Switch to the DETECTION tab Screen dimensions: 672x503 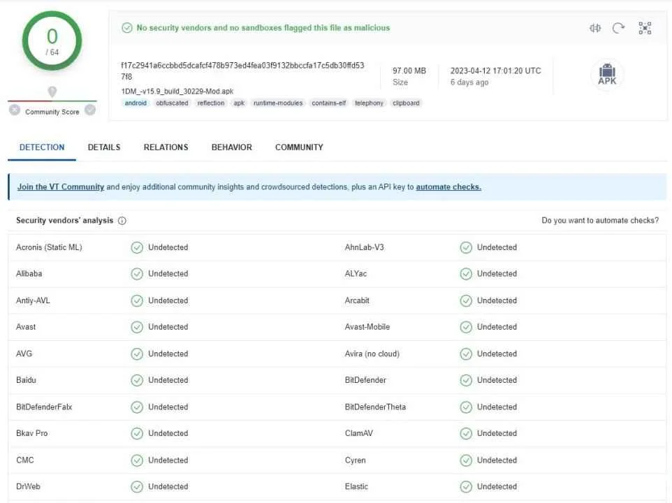point(42,147)
